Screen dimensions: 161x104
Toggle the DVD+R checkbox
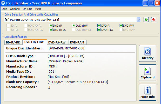pos(51,26)
